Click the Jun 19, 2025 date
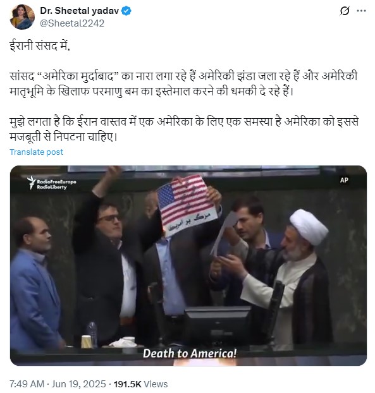The width and height of the screenshot is (375, 393). coord(79,384)
